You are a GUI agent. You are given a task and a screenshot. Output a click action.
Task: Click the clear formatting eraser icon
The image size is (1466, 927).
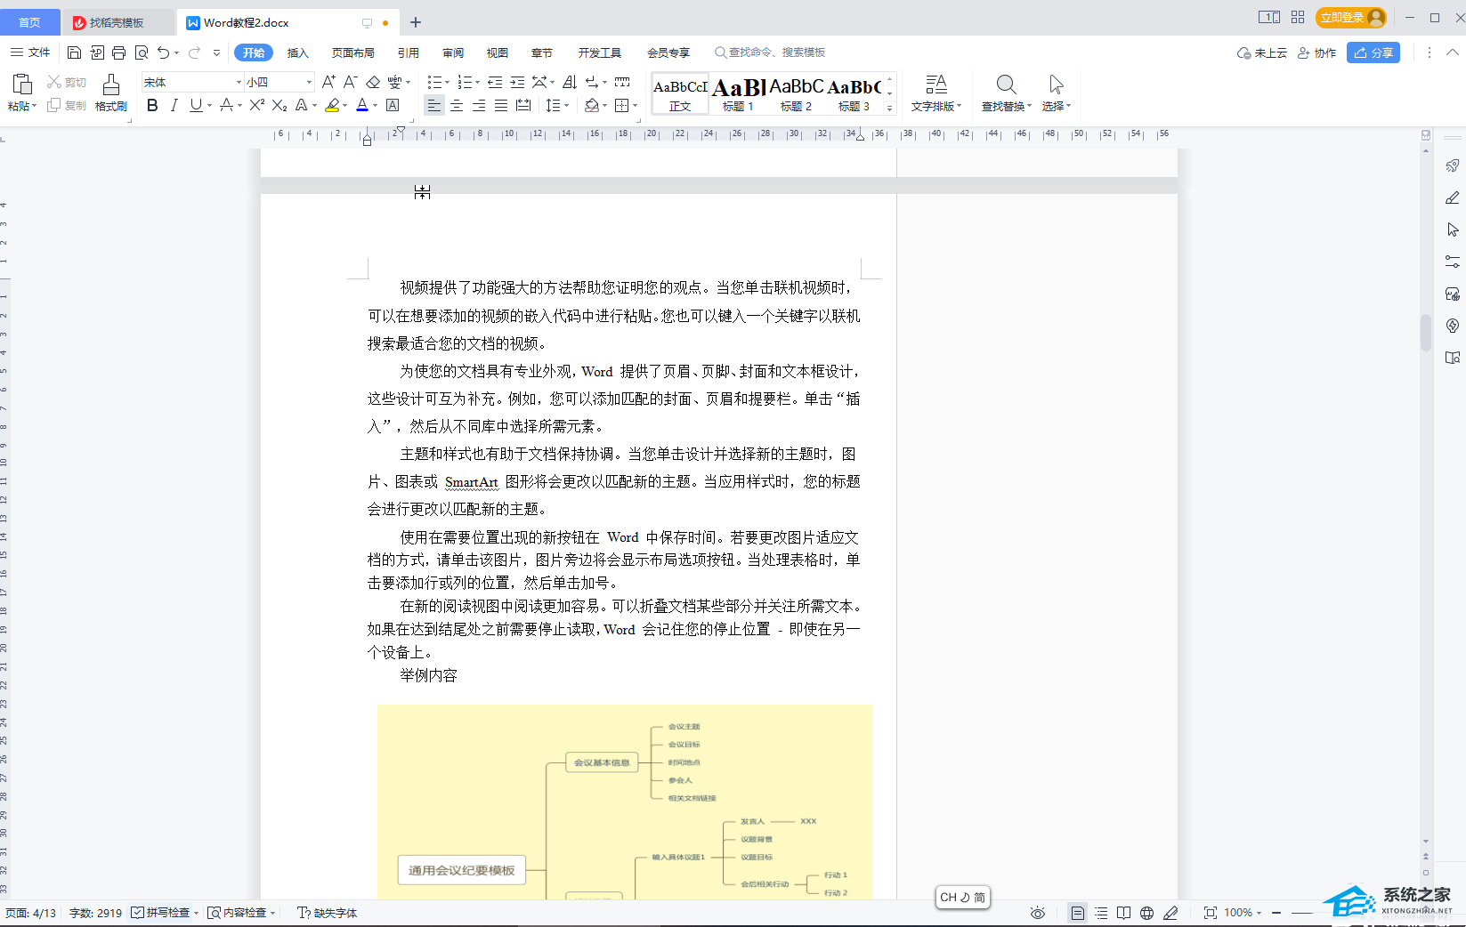point(373,82)
